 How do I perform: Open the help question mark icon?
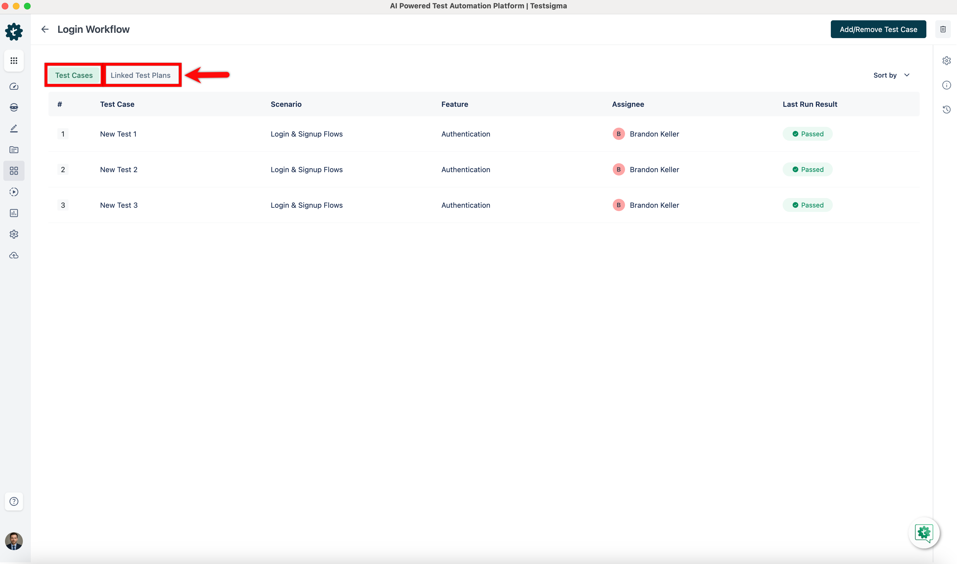pos(14,502)
